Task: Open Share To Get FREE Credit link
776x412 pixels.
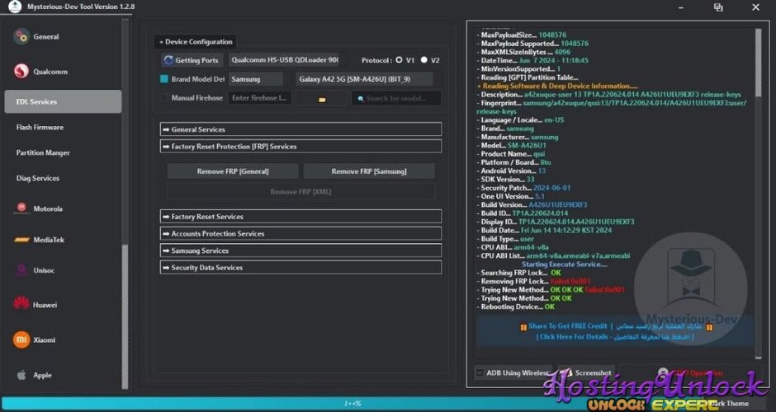Action: pos(567,326)
